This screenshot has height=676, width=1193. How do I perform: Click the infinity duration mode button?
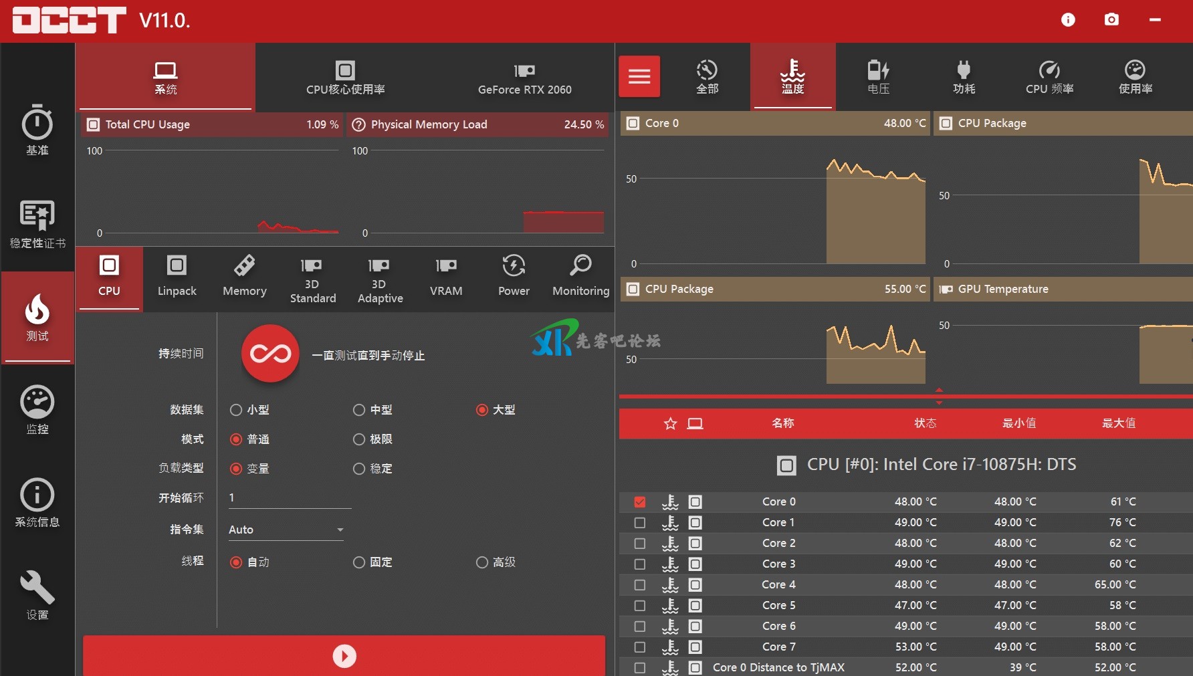pos(270,354)
